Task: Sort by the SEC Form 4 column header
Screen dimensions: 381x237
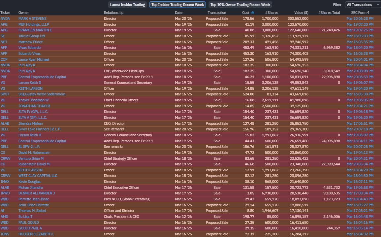Action: point(360,13)
